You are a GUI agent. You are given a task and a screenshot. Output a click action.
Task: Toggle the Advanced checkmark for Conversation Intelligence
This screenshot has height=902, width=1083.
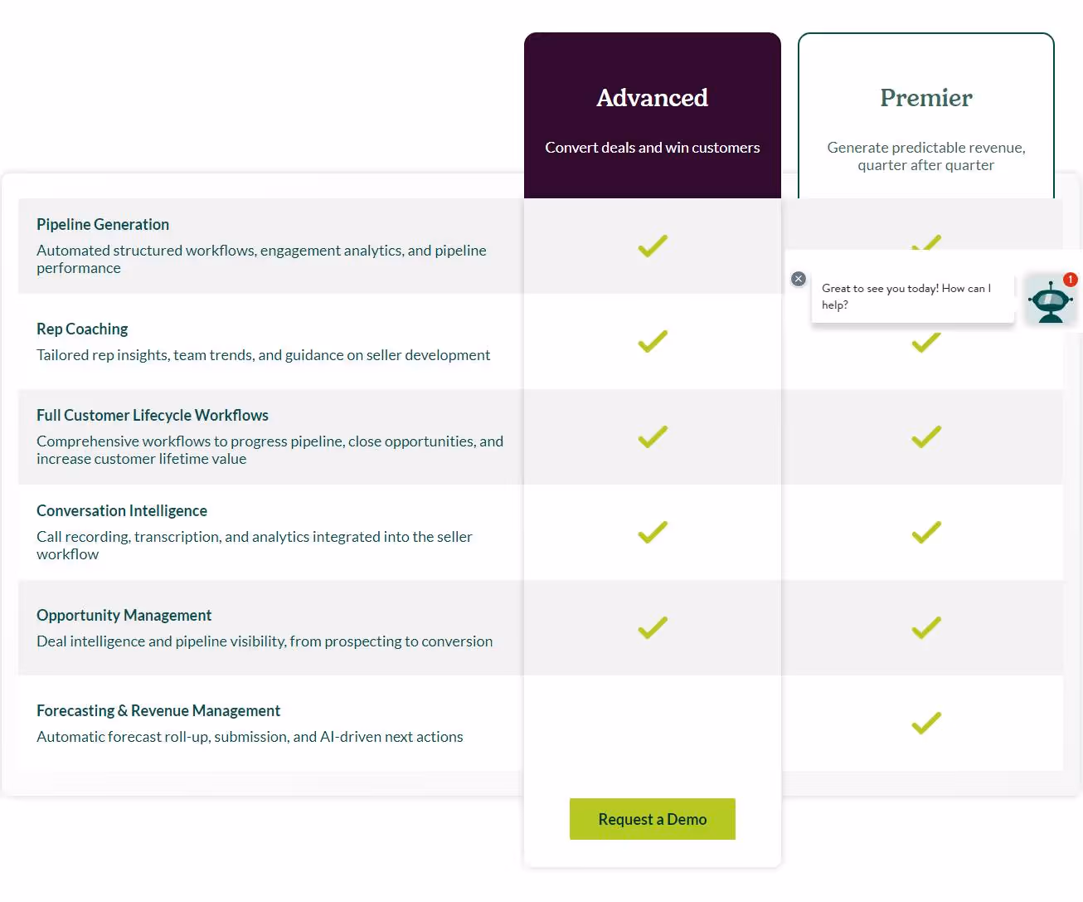pyautogui.click(x=652, y=532)
